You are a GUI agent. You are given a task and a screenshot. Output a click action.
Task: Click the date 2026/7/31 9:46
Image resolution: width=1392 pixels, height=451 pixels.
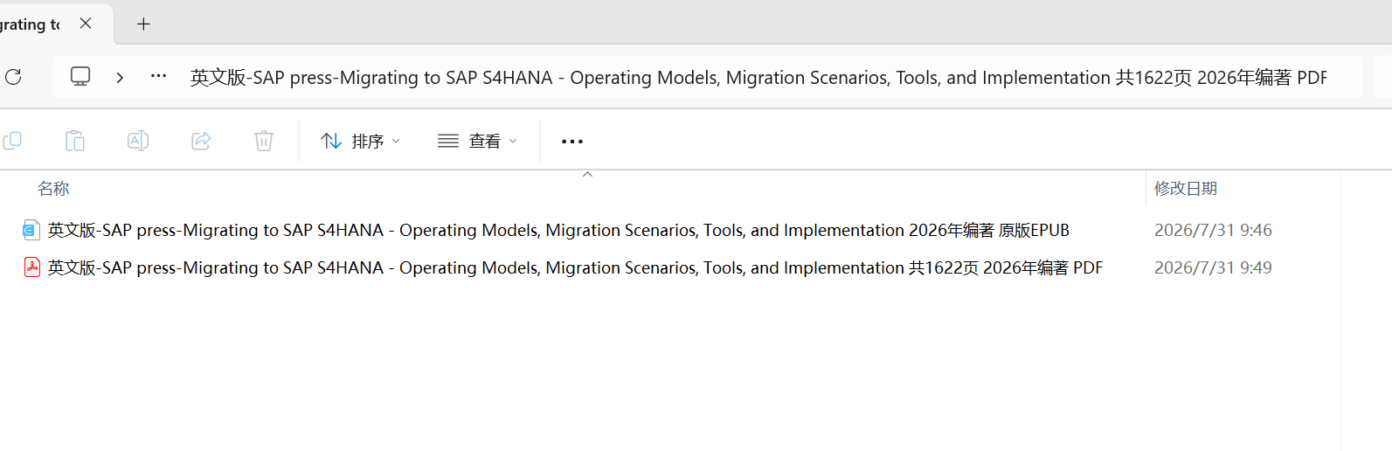1213,230
